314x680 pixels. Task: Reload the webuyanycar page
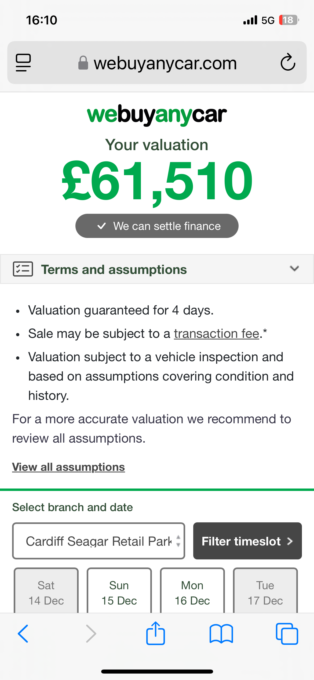click(x=288, y=63)
